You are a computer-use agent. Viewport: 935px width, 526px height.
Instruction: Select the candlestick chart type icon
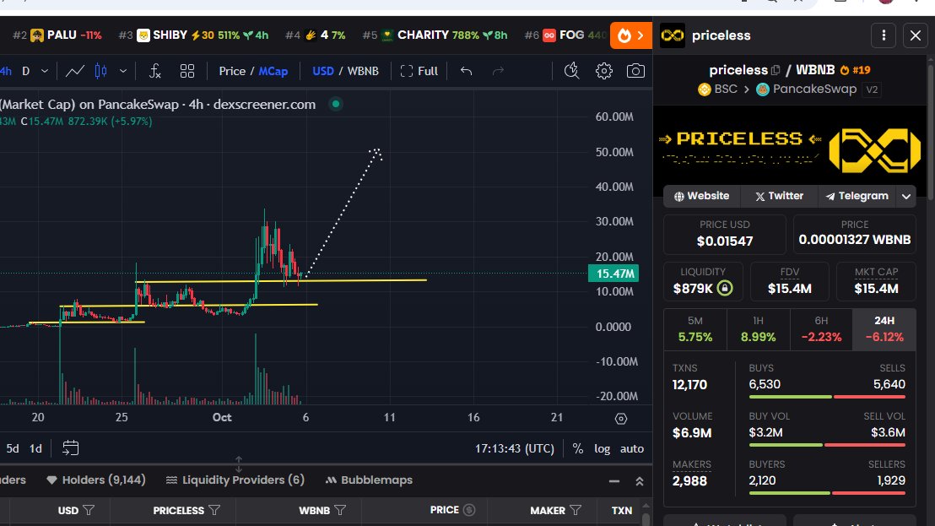pos(100,71)
